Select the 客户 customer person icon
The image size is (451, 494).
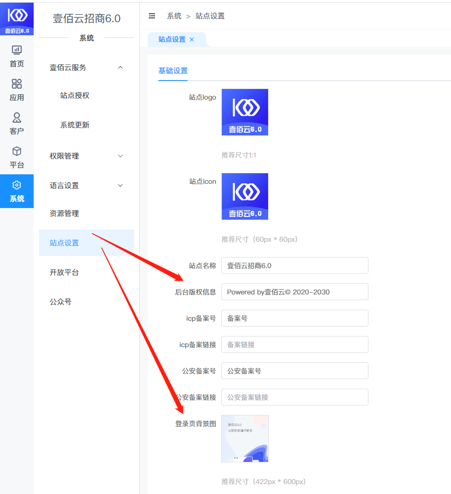tap(17, 117)
